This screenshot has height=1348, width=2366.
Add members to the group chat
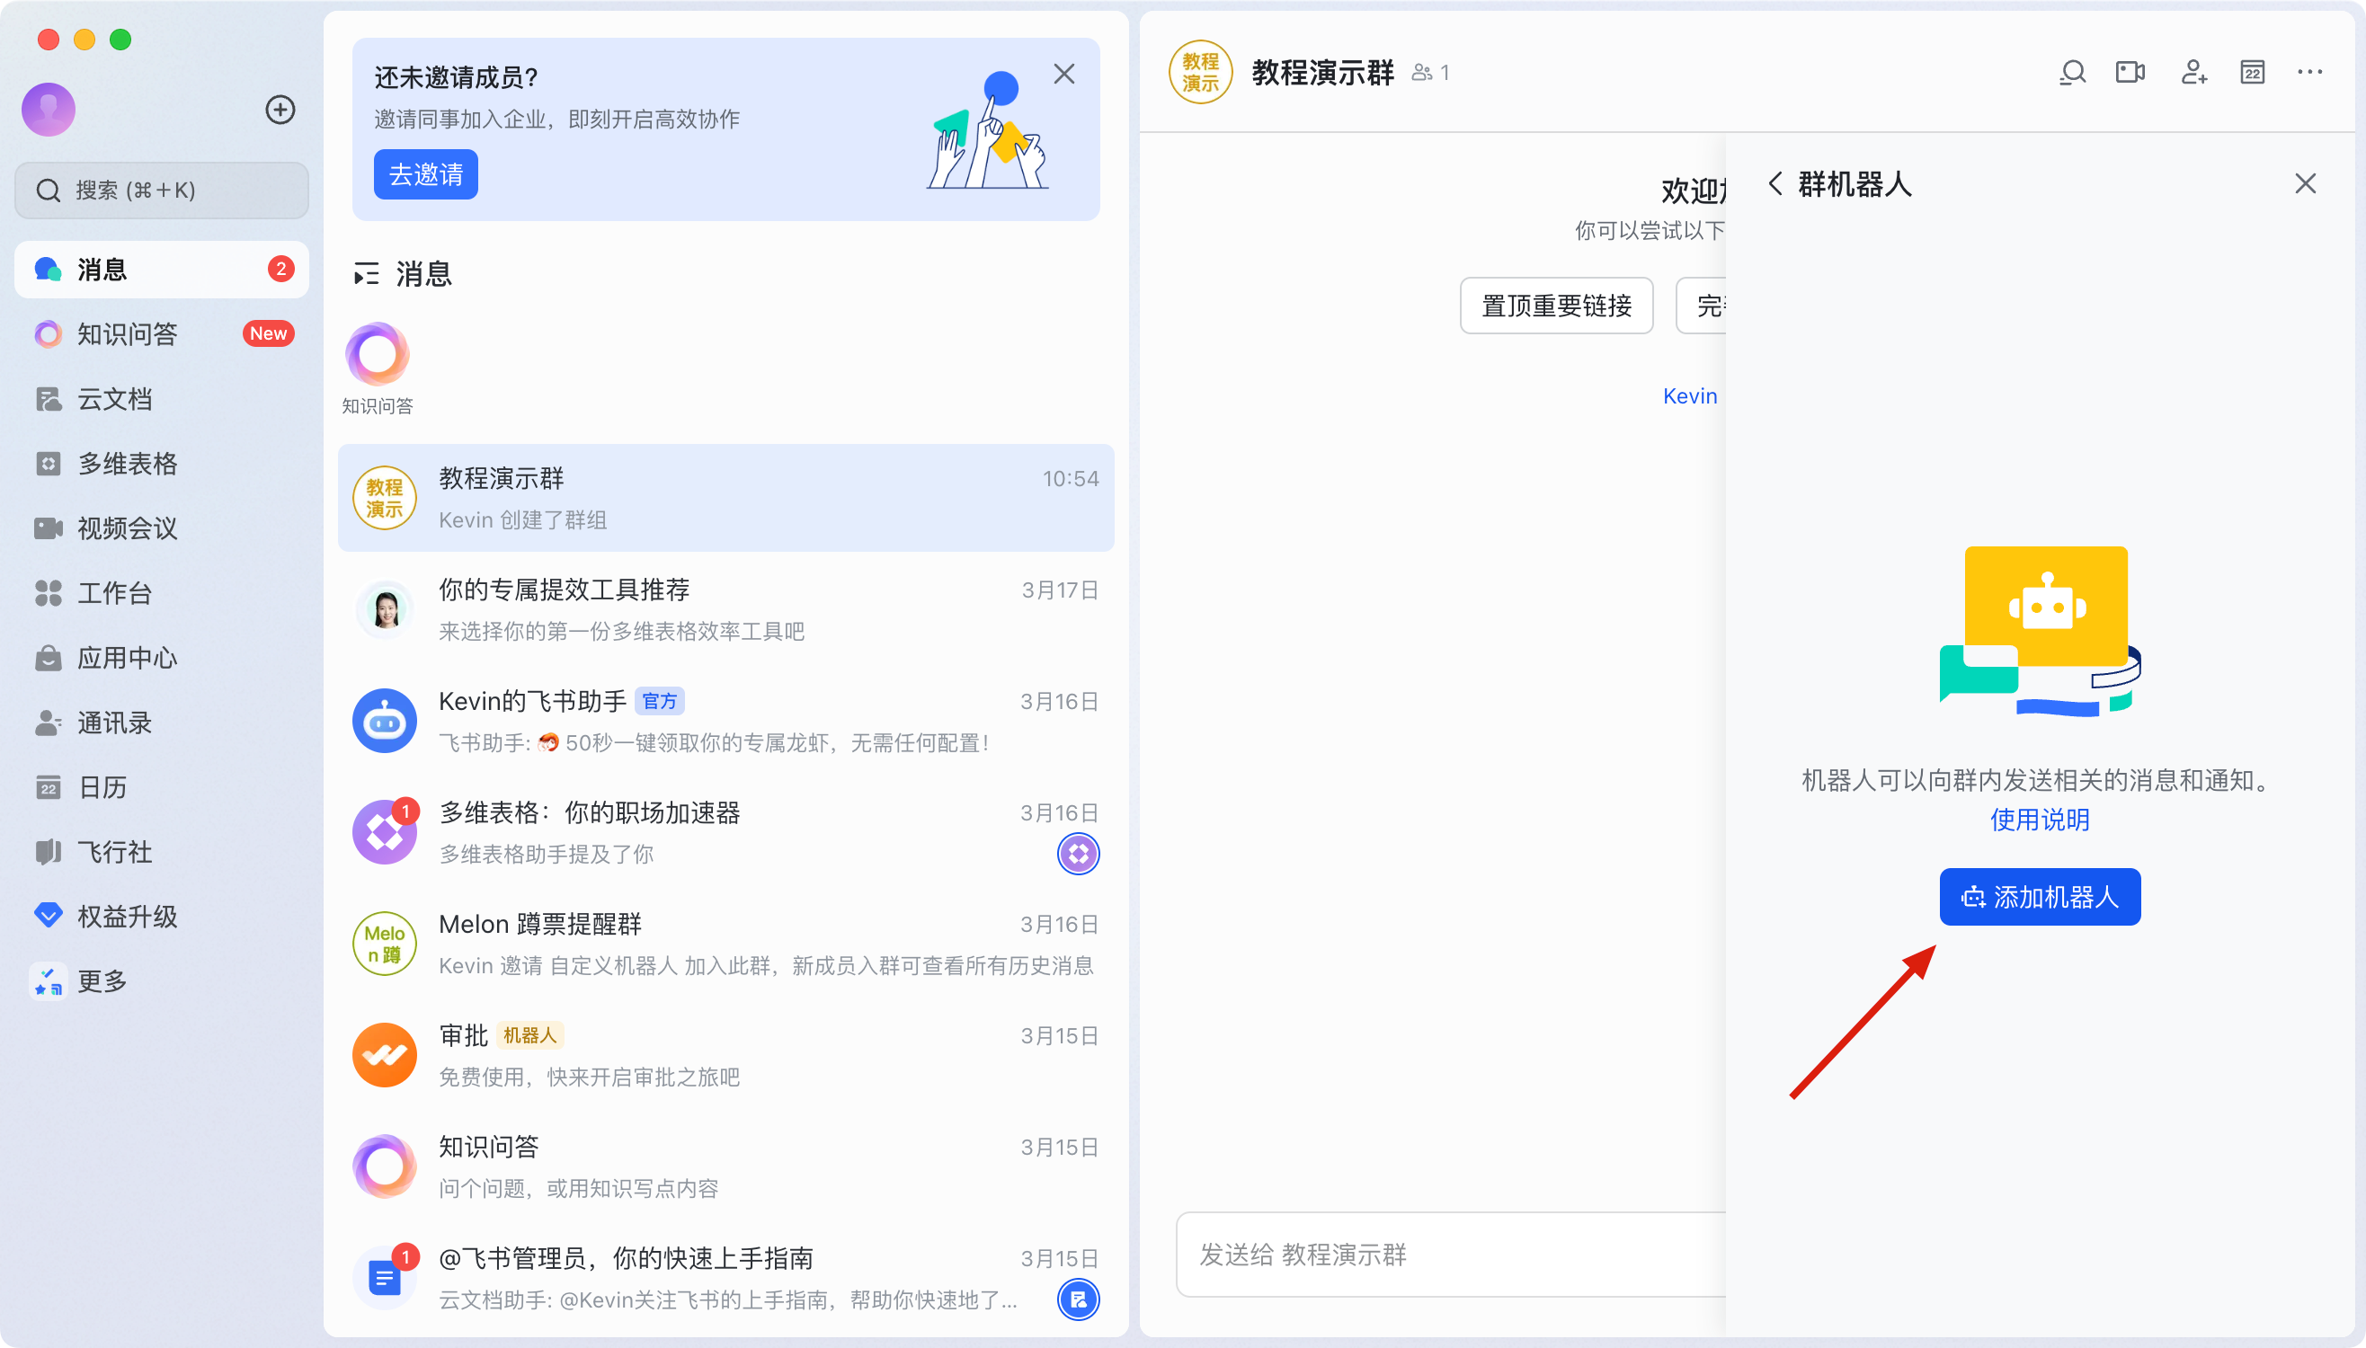[2193, 72]
